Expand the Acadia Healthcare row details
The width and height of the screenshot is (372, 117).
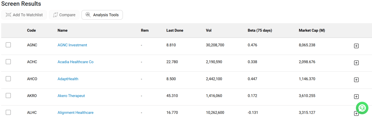356,63
